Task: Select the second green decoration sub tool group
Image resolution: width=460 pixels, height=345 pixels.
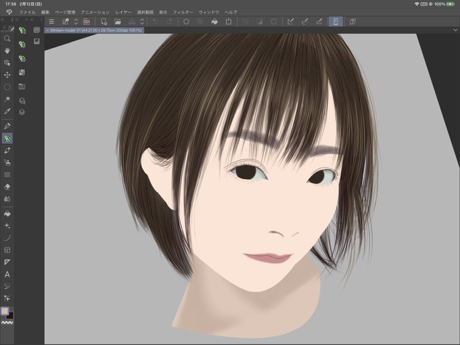Action: pyautogui.click(x=22, y=44)
